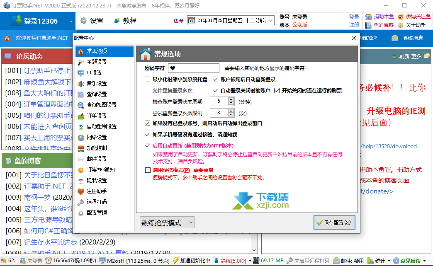Click 加速初始化中 status entry
The image size is (433, 266).
pos(192,261)
